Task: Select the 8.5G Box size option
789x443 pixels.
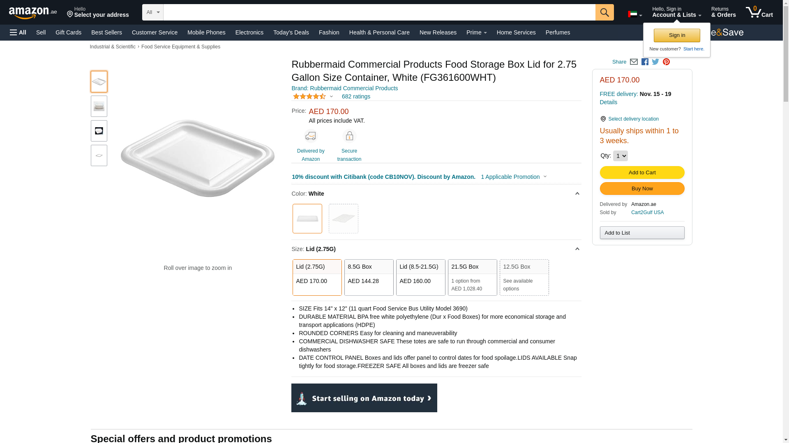Action: coord(369,277)
